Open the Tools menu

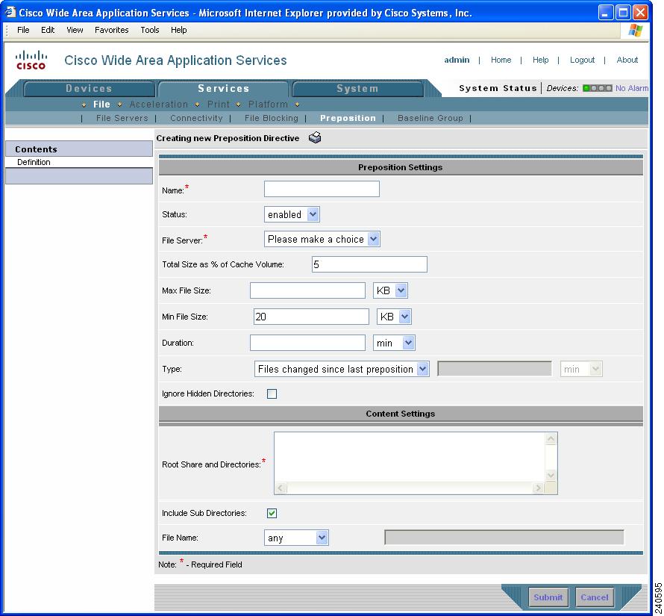click(149, 30)
